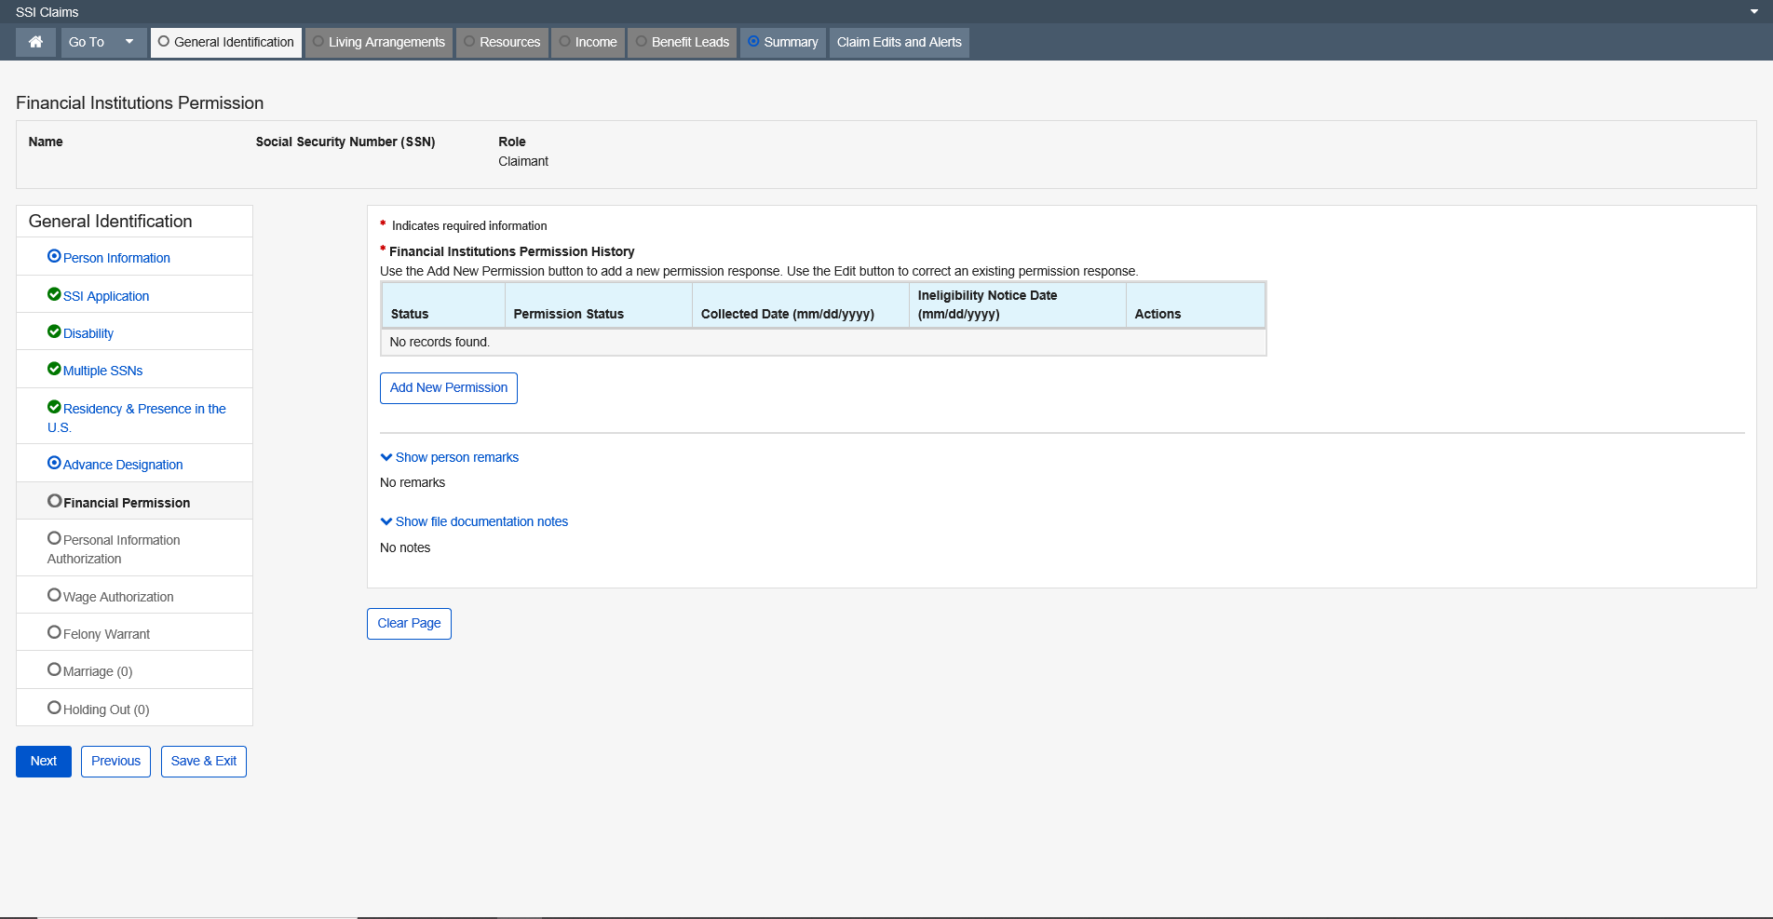1773x919 pixels.
Task: Click the circle icon beside Felony Warrant
Action: (x=54, y=632)
